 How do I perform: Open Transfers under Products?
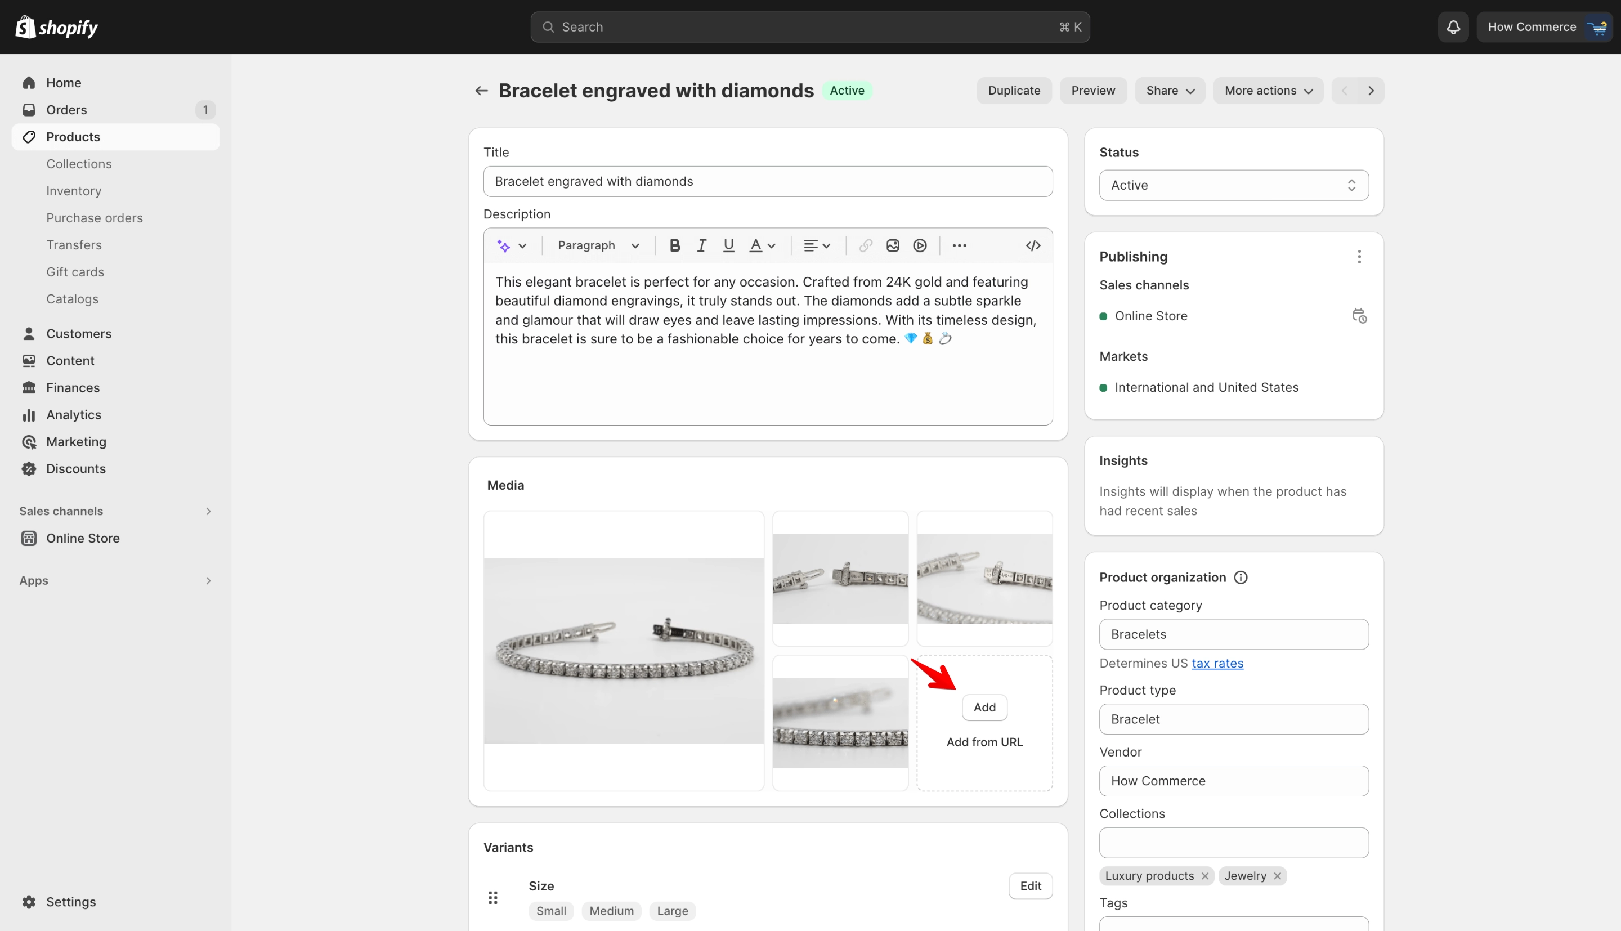pyautogui.click(x=74, y=245)
